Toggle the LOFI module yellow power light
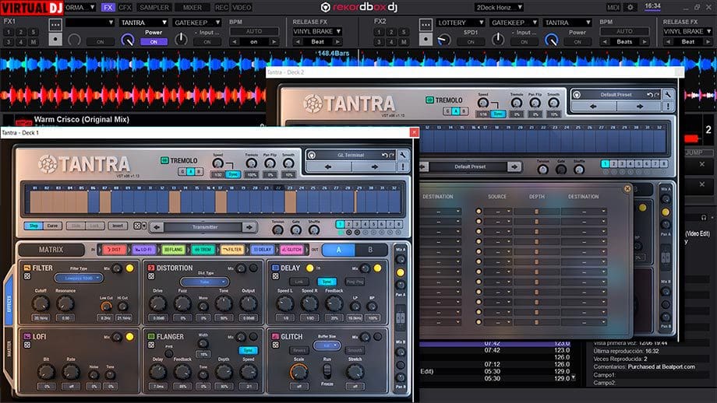Image resolution: width=717 pixels, height=403 pixels. pyautogui.click(x=130, y=337)
